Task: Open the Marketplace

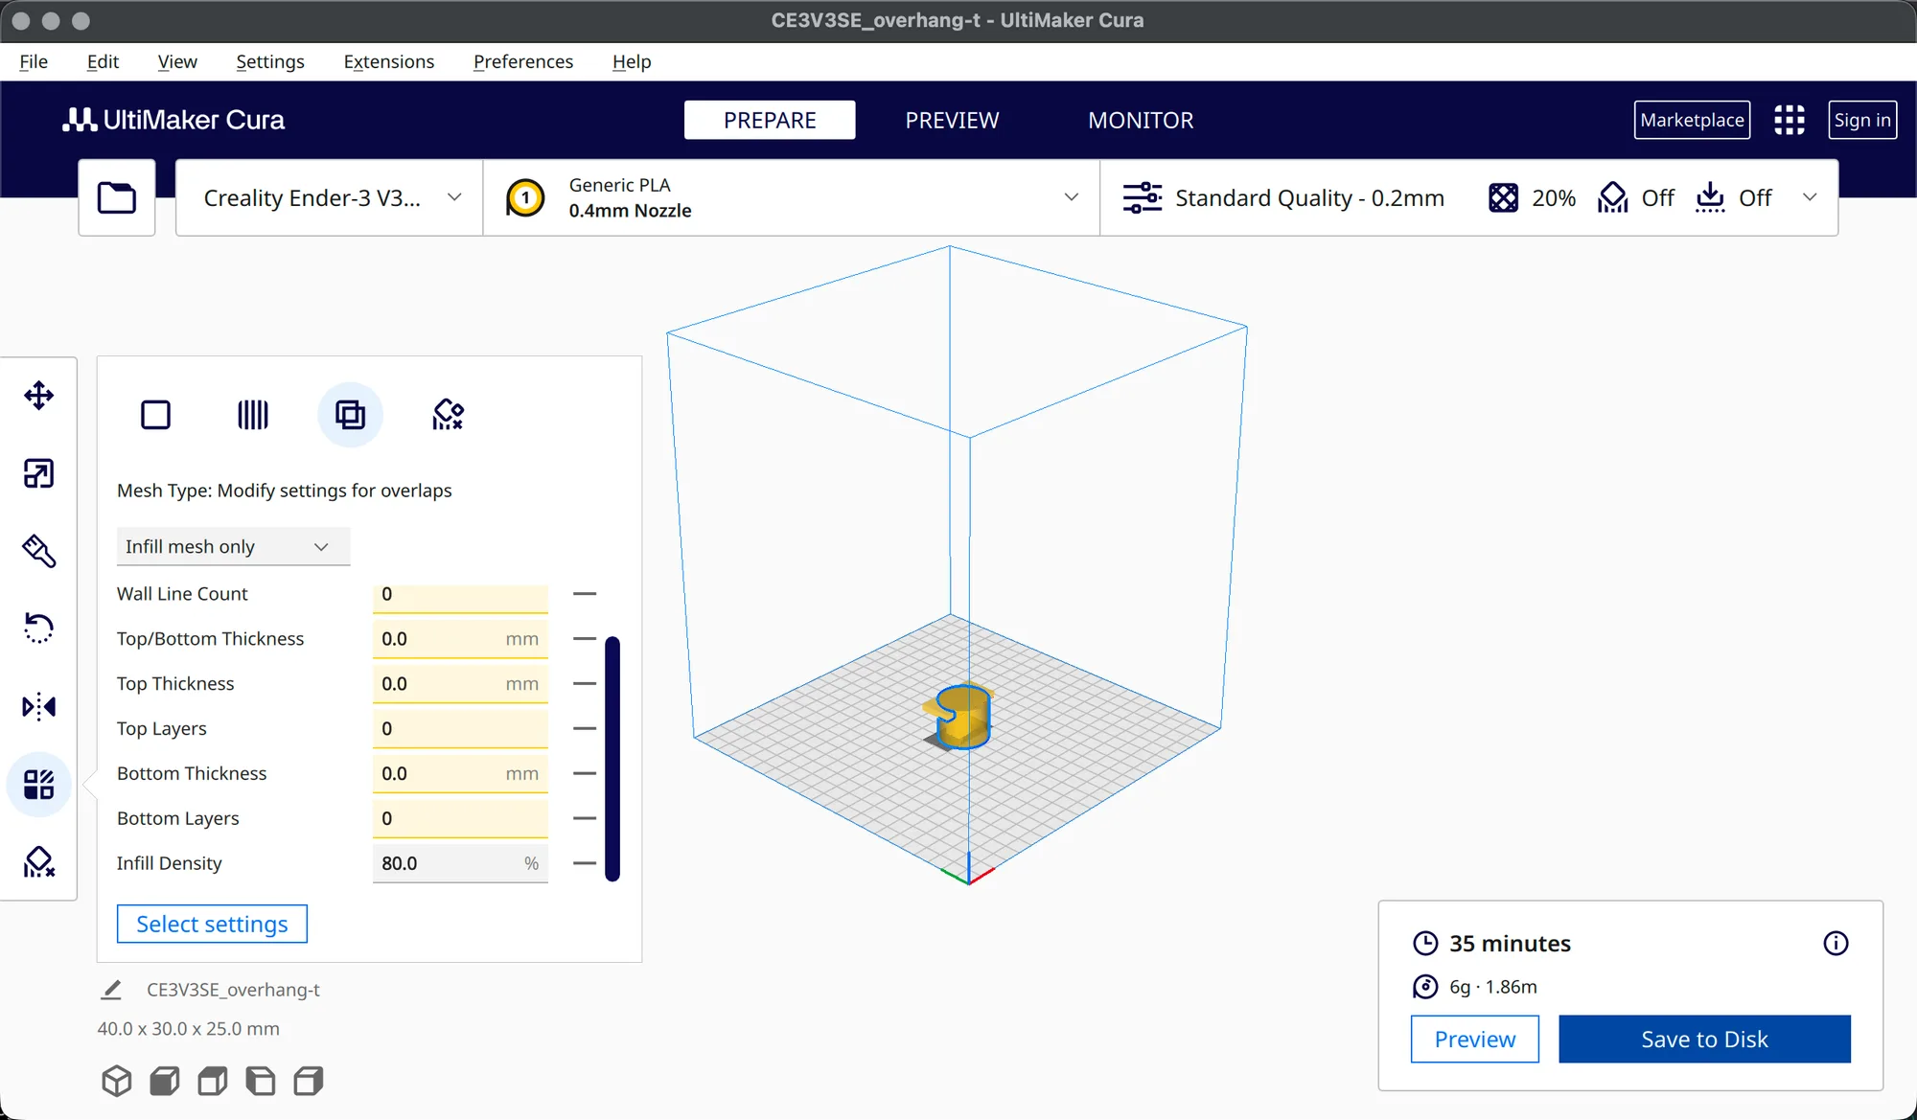Action: tap(1692, 120)
